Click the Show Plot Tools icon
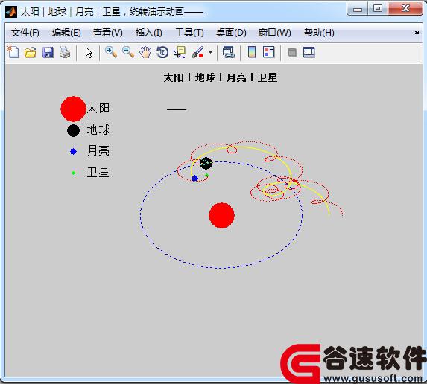This screenshot has width=427, height=384. click(309, 52)
